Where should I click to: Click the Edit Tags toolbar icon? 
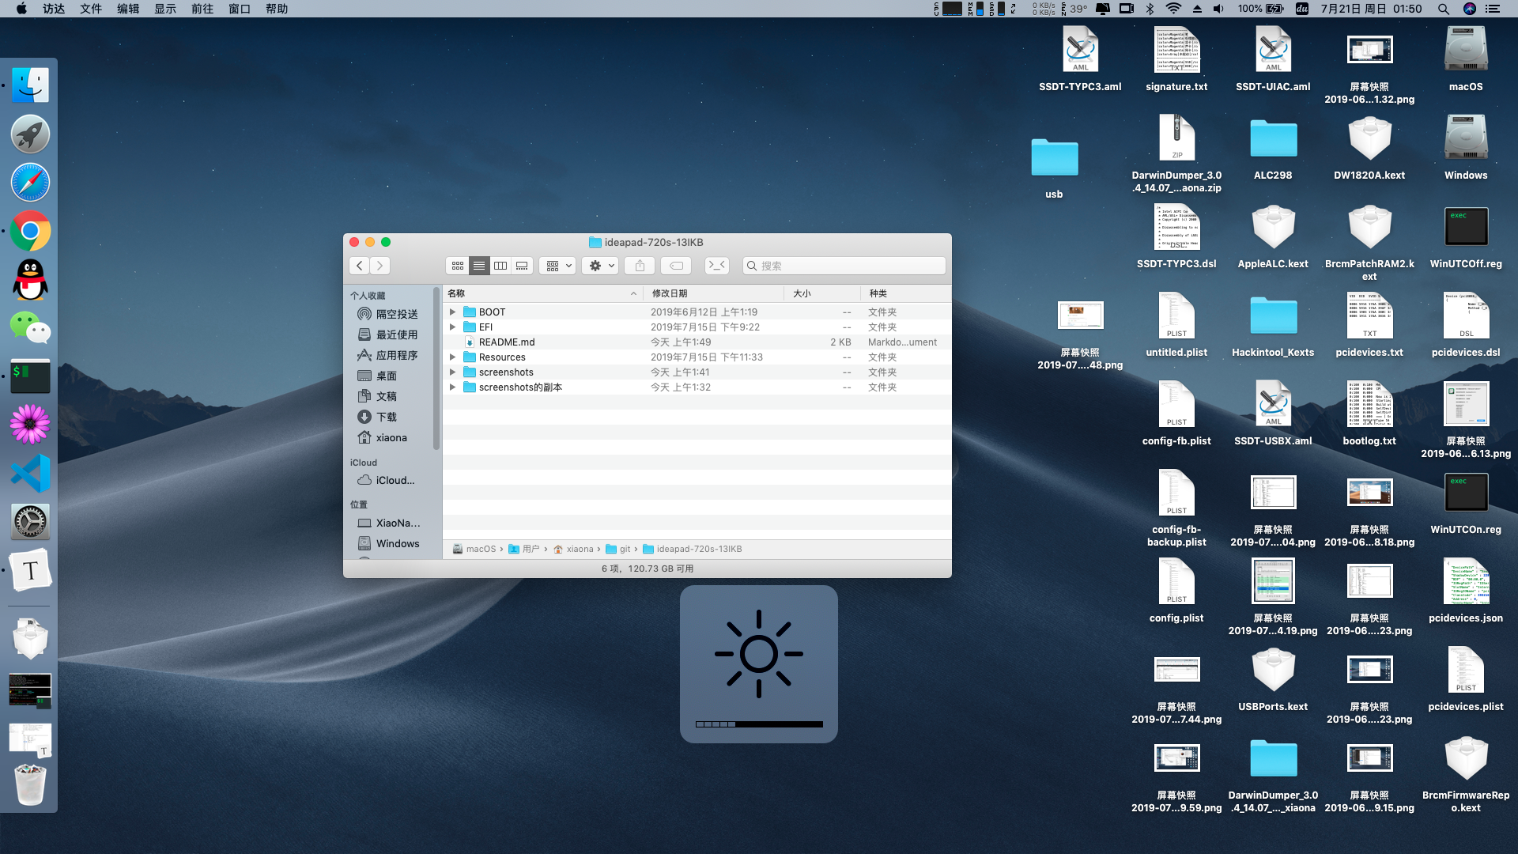[x=676, y=266]
